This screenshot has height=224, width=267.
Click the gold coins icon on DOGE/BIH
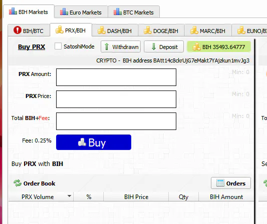tap(148, 30)
